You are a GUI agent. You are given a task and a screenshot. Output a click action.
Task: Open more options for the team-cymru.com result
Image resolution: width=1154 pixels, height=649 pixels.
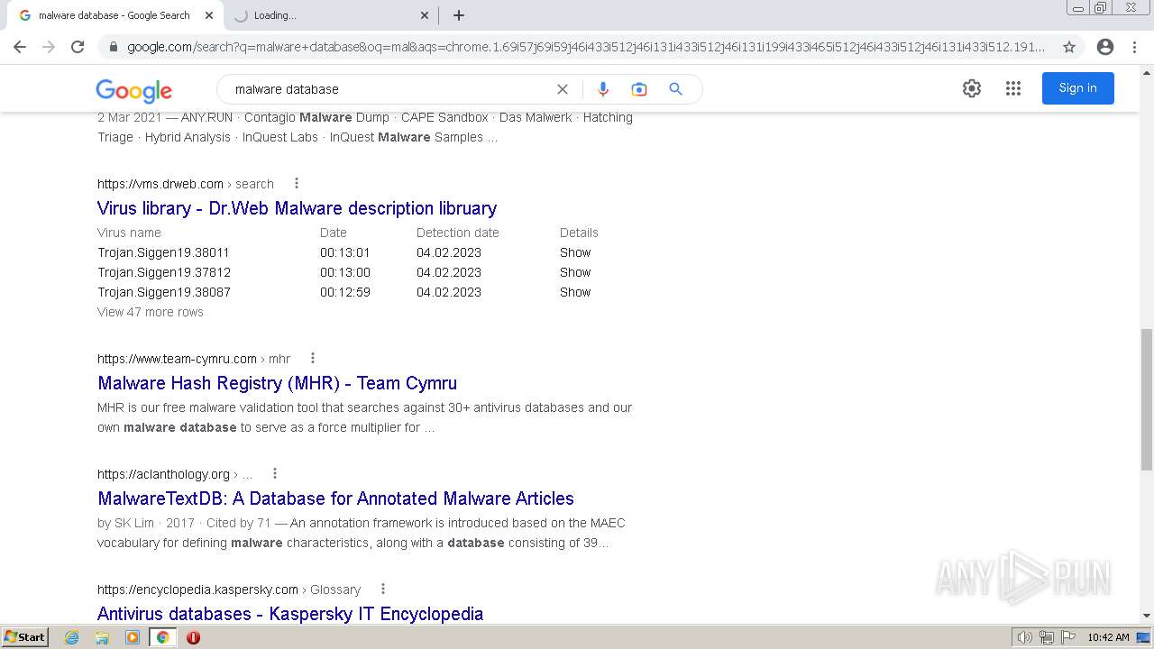tap(313, 358)
